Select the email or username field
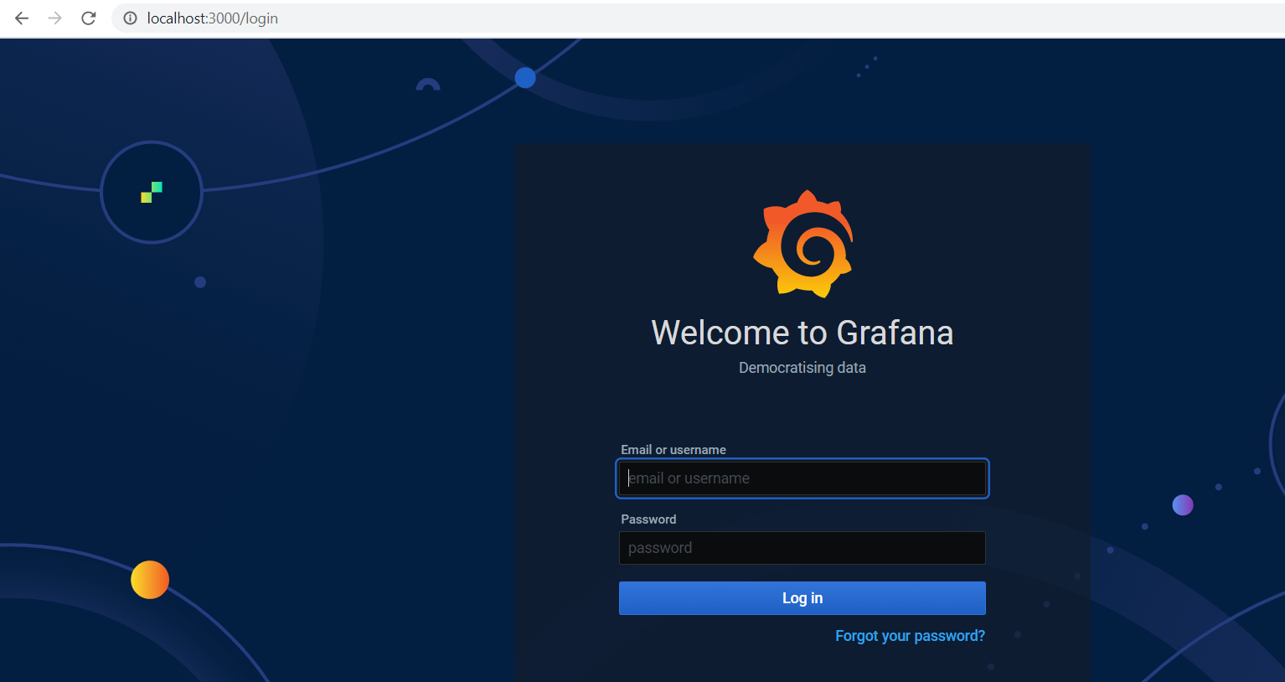This screenshot has width=1285, height=682. click(x=802, y=478)
